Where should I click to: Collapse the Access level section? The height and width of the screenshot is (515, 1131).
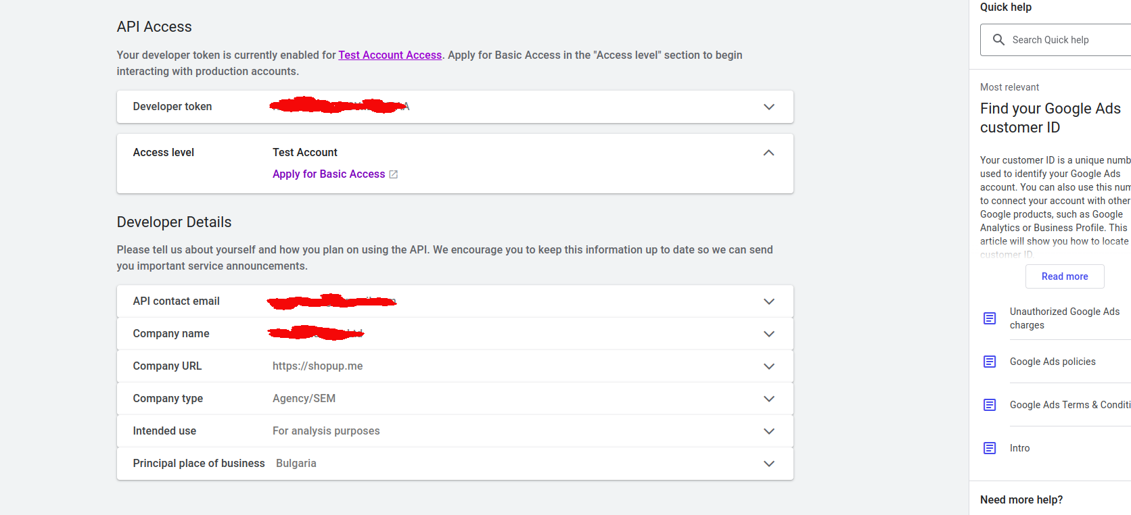[768, 153]
